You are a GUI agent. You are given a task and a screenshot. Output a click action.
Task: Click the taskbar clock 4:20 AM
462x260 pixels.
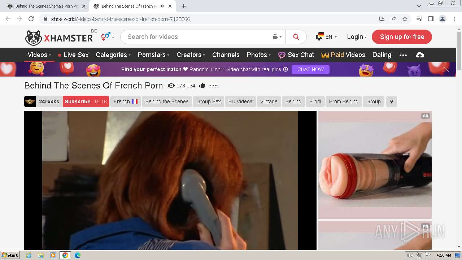point(444,255)
